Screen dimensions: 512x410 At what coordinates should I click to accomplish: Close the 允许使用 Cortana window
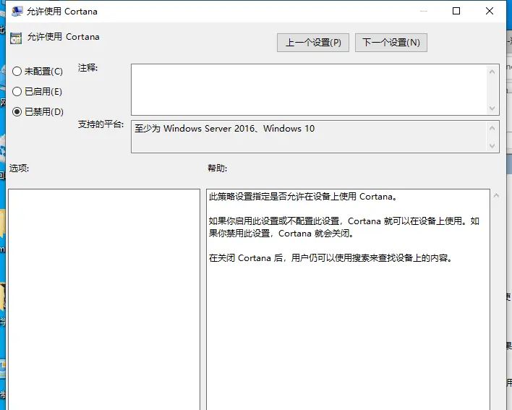(489, 11)
